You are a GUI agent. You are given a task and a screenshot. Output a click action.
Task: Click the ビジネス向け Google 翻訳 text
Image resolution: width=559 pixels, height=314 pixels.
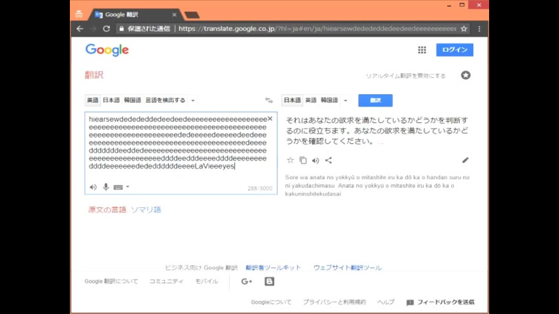pos(201,267)
